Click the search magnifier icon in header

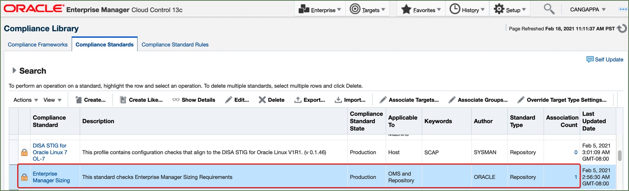coord(549,9)
